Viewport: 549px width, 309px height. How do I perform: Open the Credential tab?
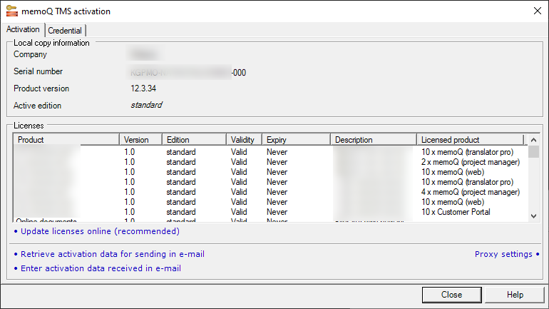pyautogui.click(x=65, y=31)
